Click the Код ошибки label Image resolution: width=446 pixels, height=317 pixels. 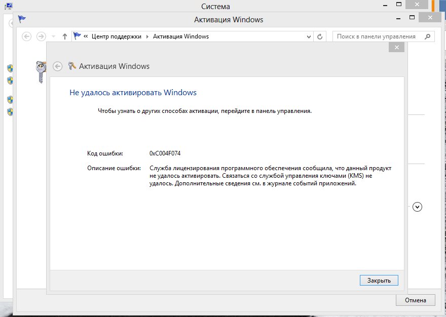105,153
